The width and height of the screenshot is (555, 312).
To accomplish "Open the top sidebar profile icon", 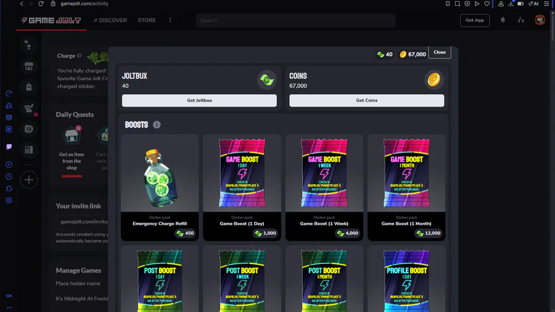I will pyautogui.click(x=28, y=45).
